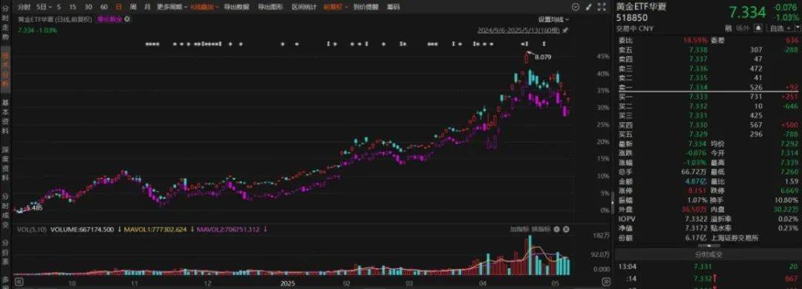Open volume indicator settings gear icon
The width and height of the screenshot is (802, 289).
point(556,229)
